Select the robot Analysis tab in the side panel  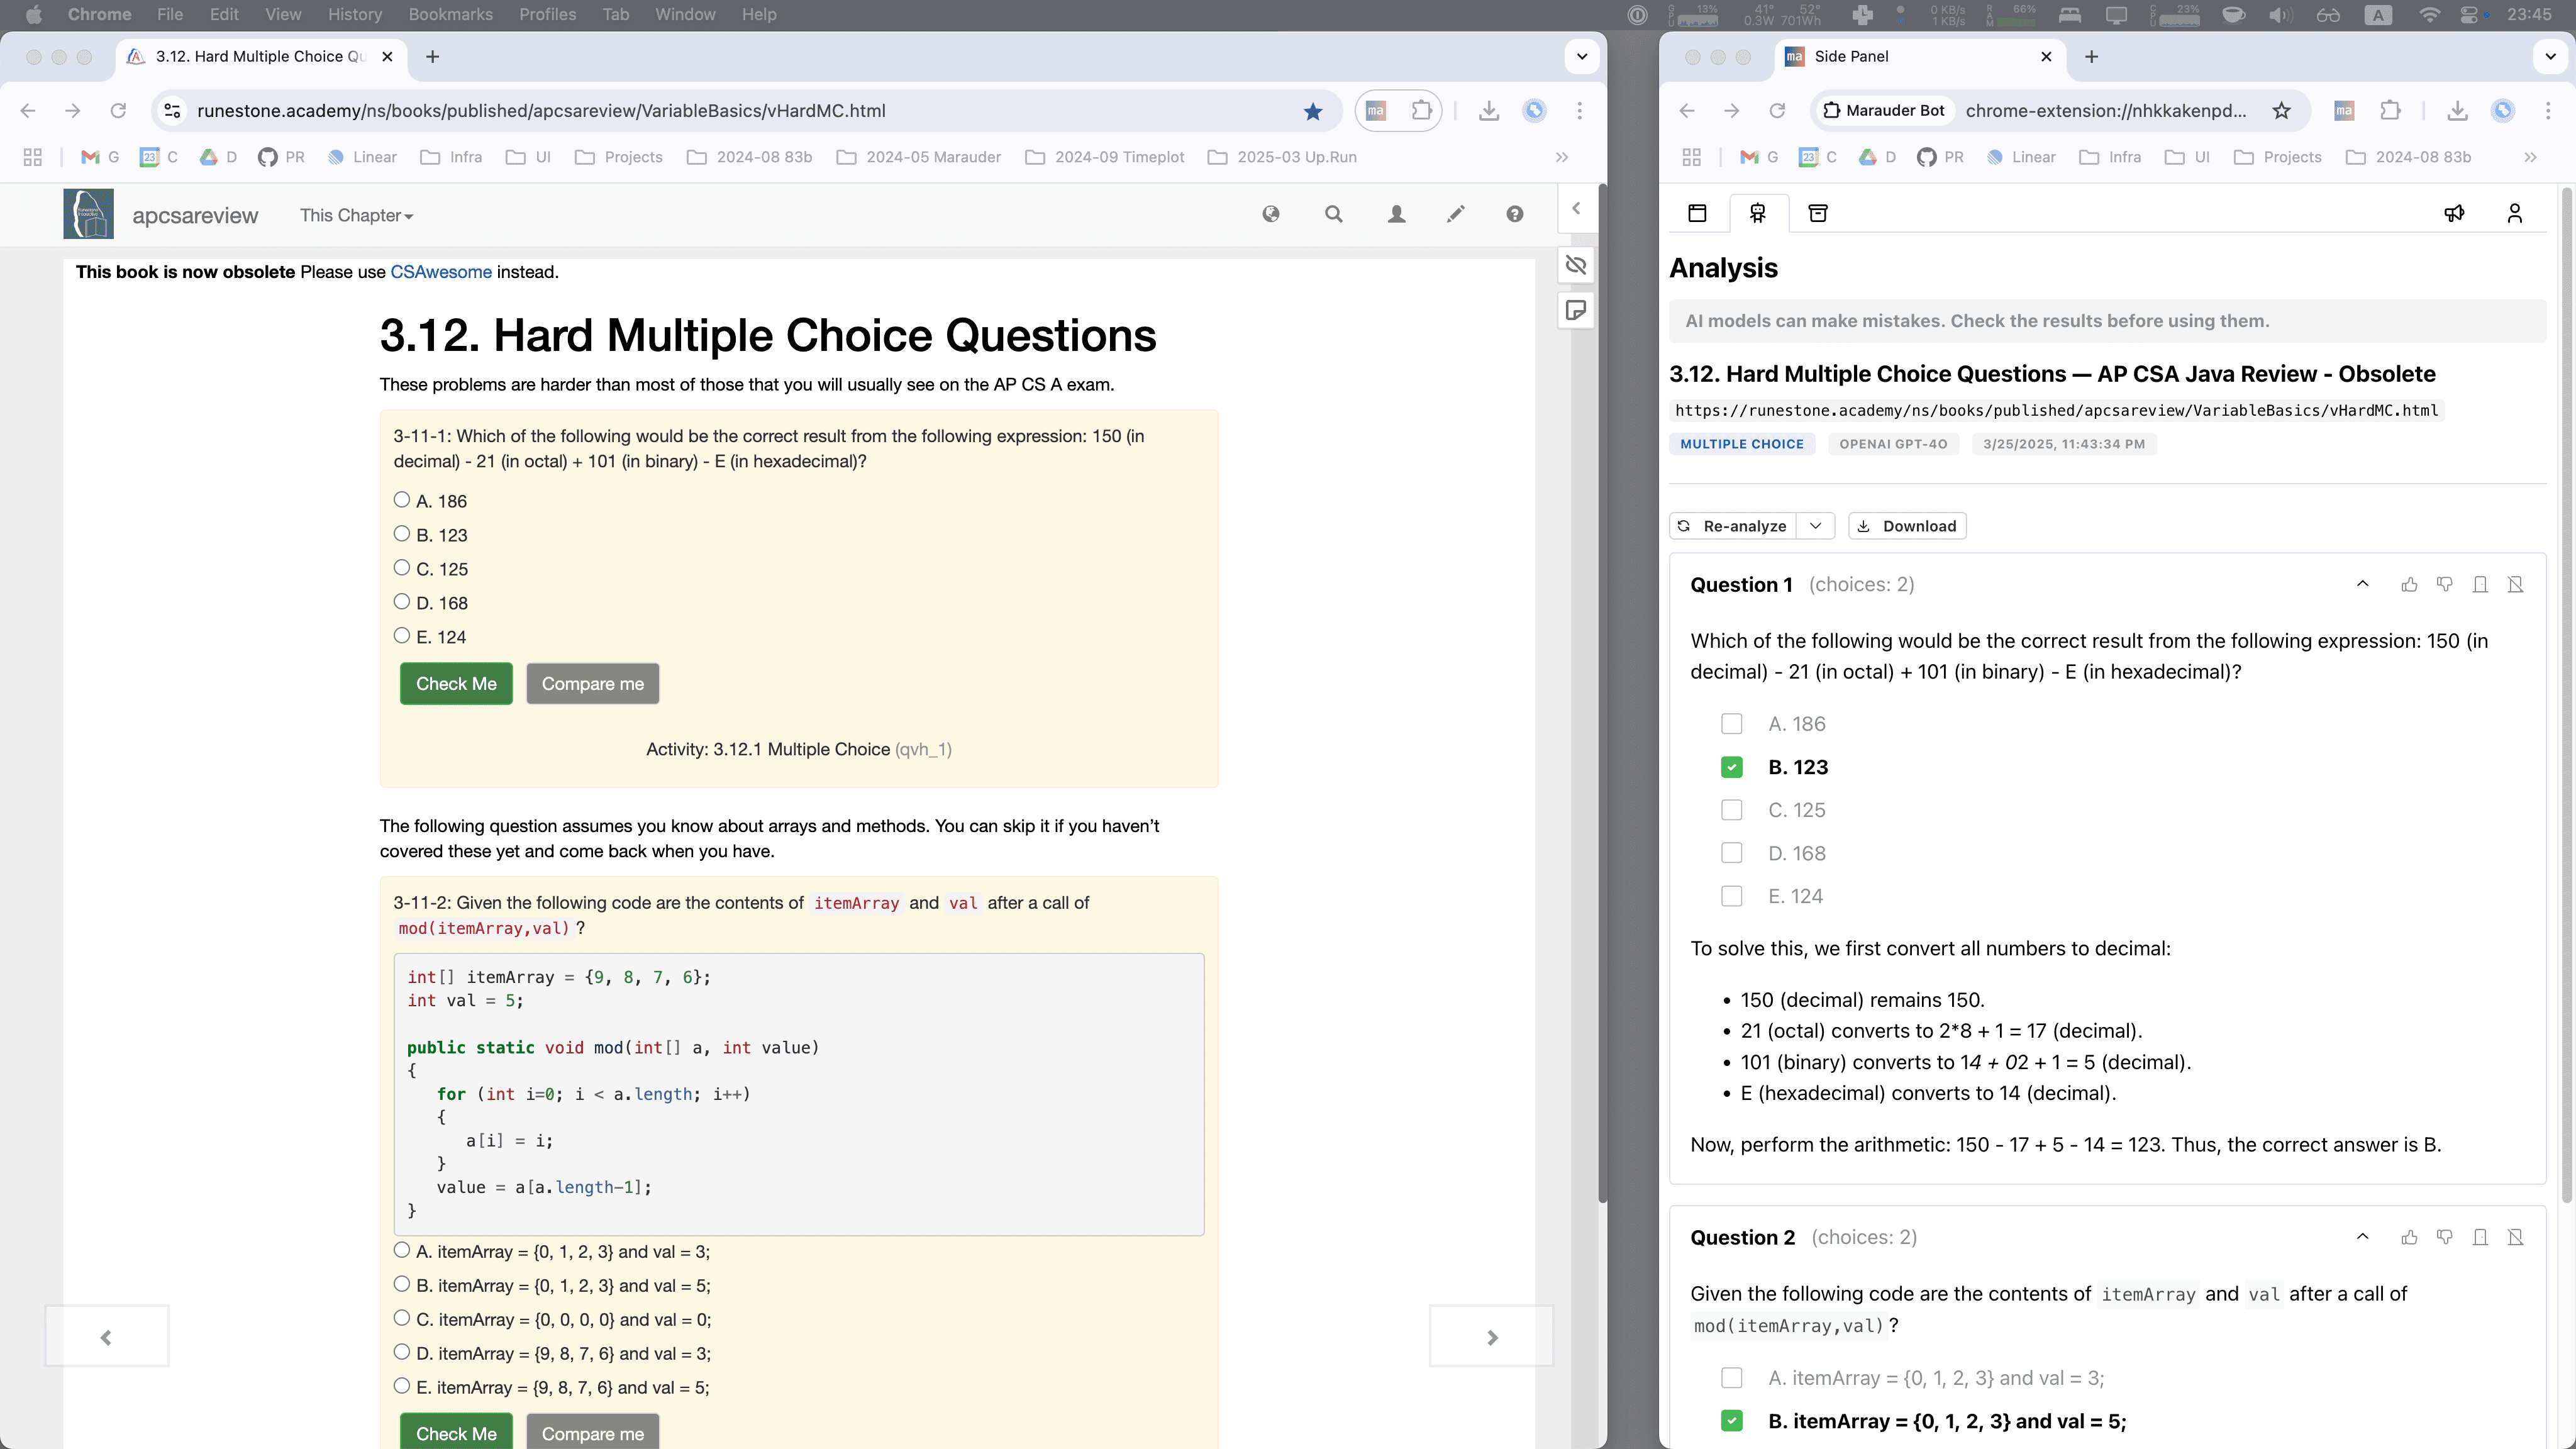click(x=1757, y=212)
